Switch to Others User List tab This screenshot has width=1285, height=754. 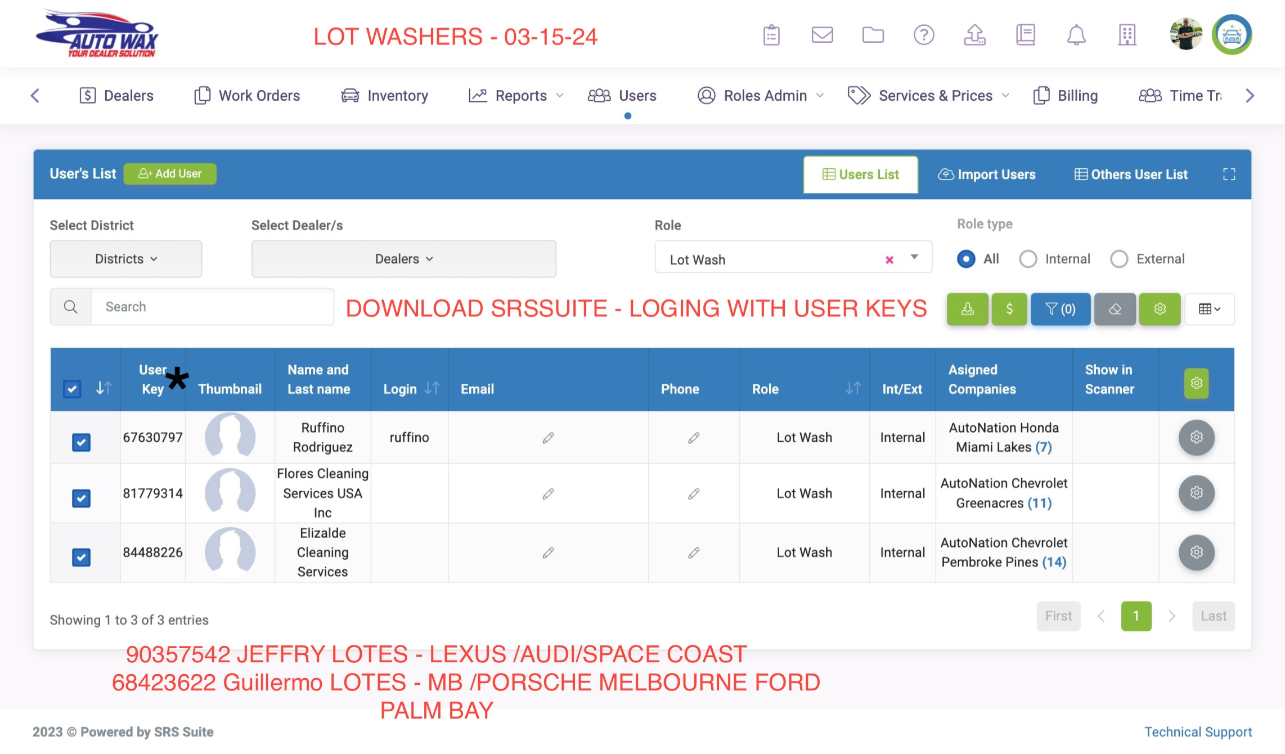point(1131,174)
